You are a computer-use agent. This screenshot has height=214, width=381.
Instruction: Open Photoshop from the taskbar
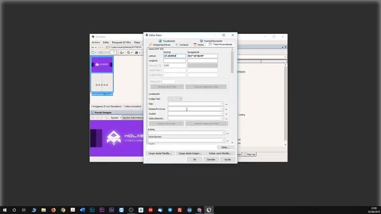click(x=92, y=210)
